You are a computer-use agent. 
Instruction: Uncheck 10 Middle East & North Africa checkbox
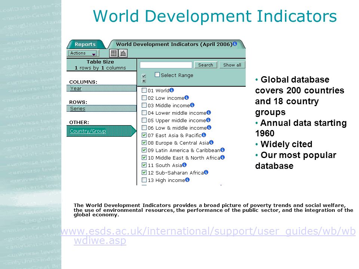point(144,158)
